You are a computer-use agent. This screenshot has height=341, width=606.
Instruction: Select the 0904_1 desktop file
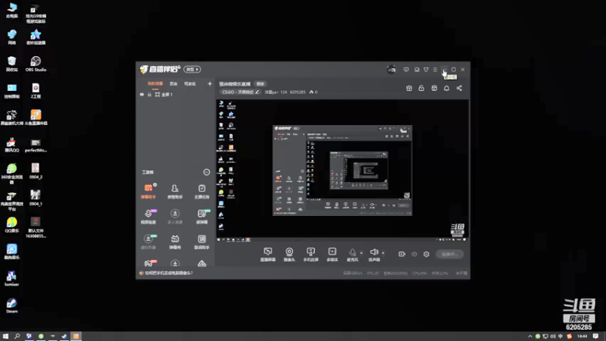(36, 198)
